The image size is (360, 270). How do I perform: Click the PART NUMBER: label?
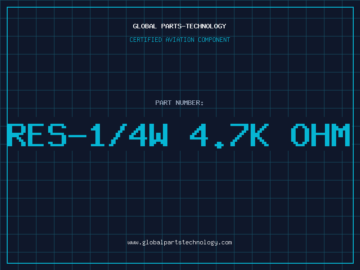click(180, 103)
